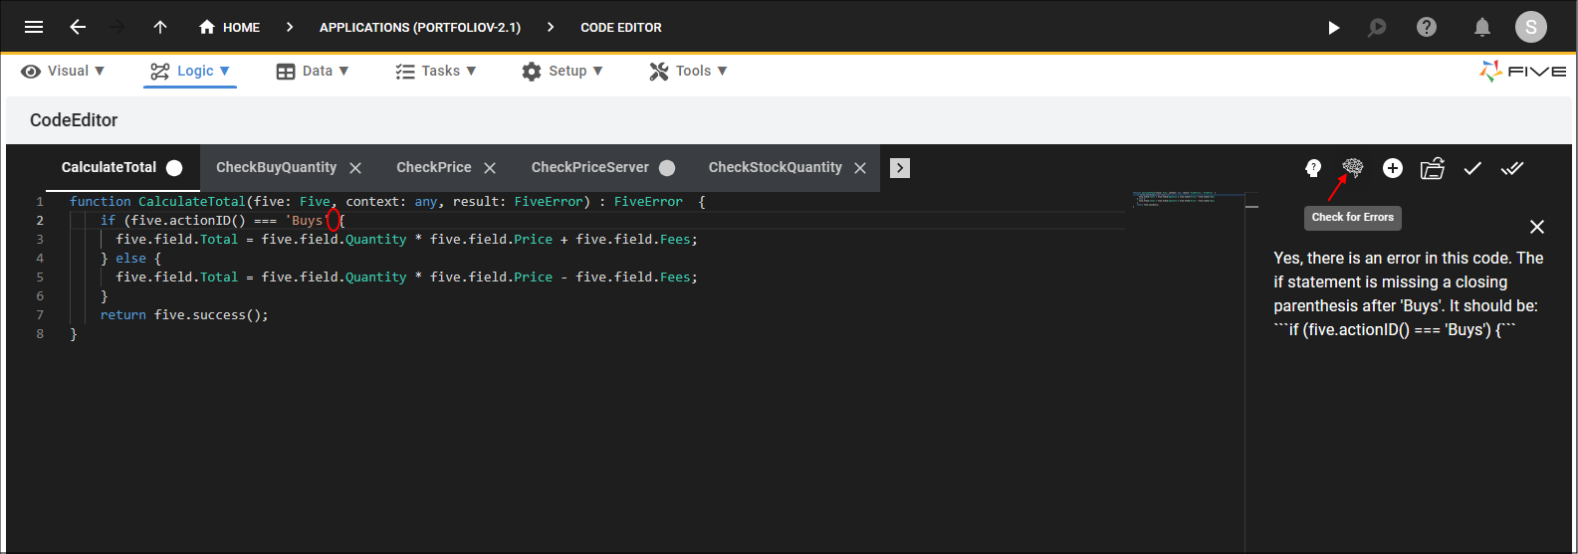1578x554 pixels.
Task: Click line number 5 in gutter
Action: [40, 277]
